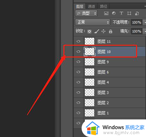Expand the 不透明度 opacity arrow
The image size is (146, 137).
point(144,22)
